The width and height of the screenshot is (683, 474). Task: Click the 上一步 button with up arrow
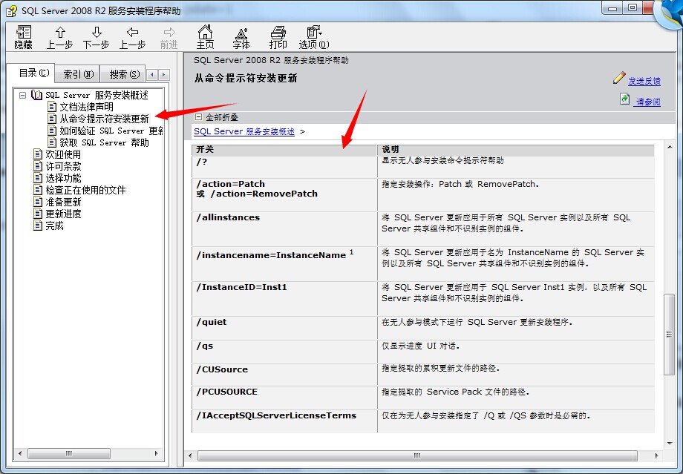59,37
